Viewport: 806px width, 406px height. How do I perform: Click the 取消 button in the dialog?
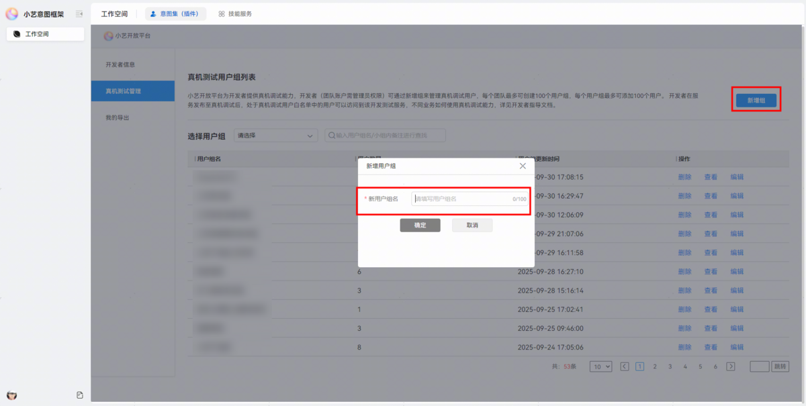472,225
